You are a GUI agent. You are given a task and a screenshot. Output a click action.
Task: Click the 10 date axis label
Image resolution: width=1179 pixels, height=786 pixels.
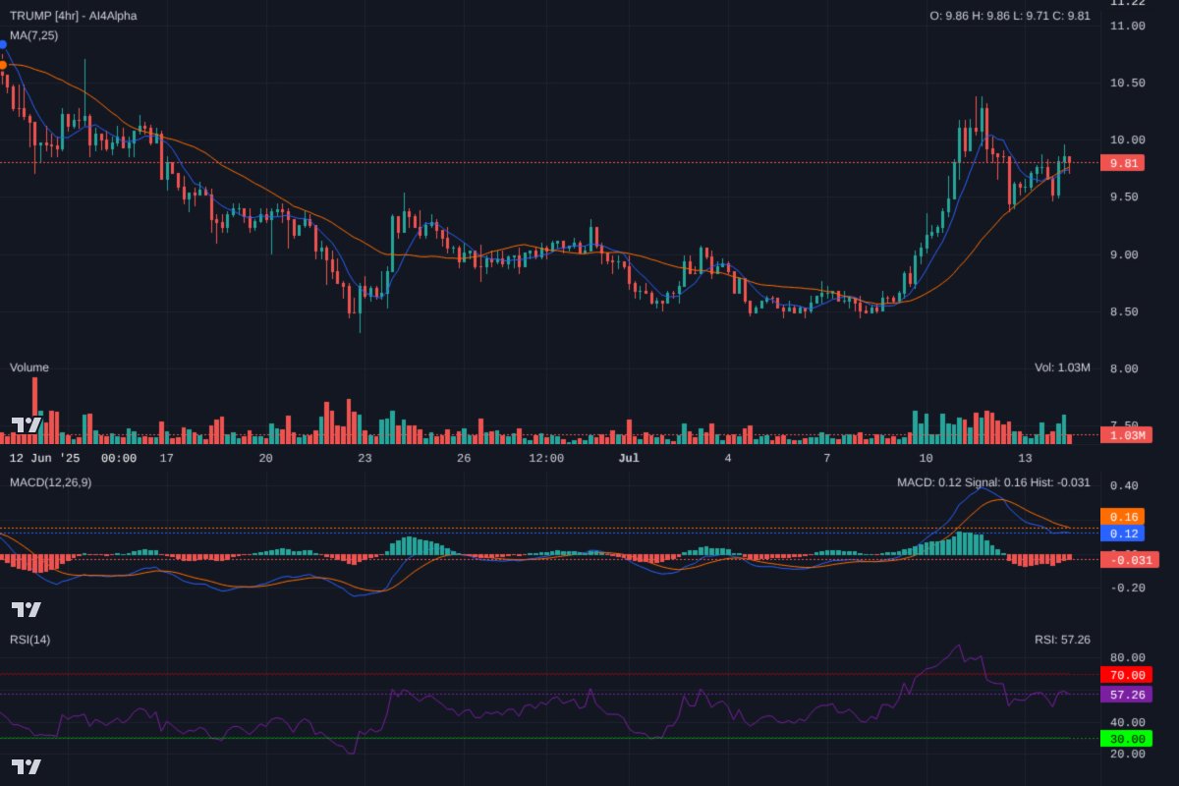pyautogui.click(x=926, y=458)
